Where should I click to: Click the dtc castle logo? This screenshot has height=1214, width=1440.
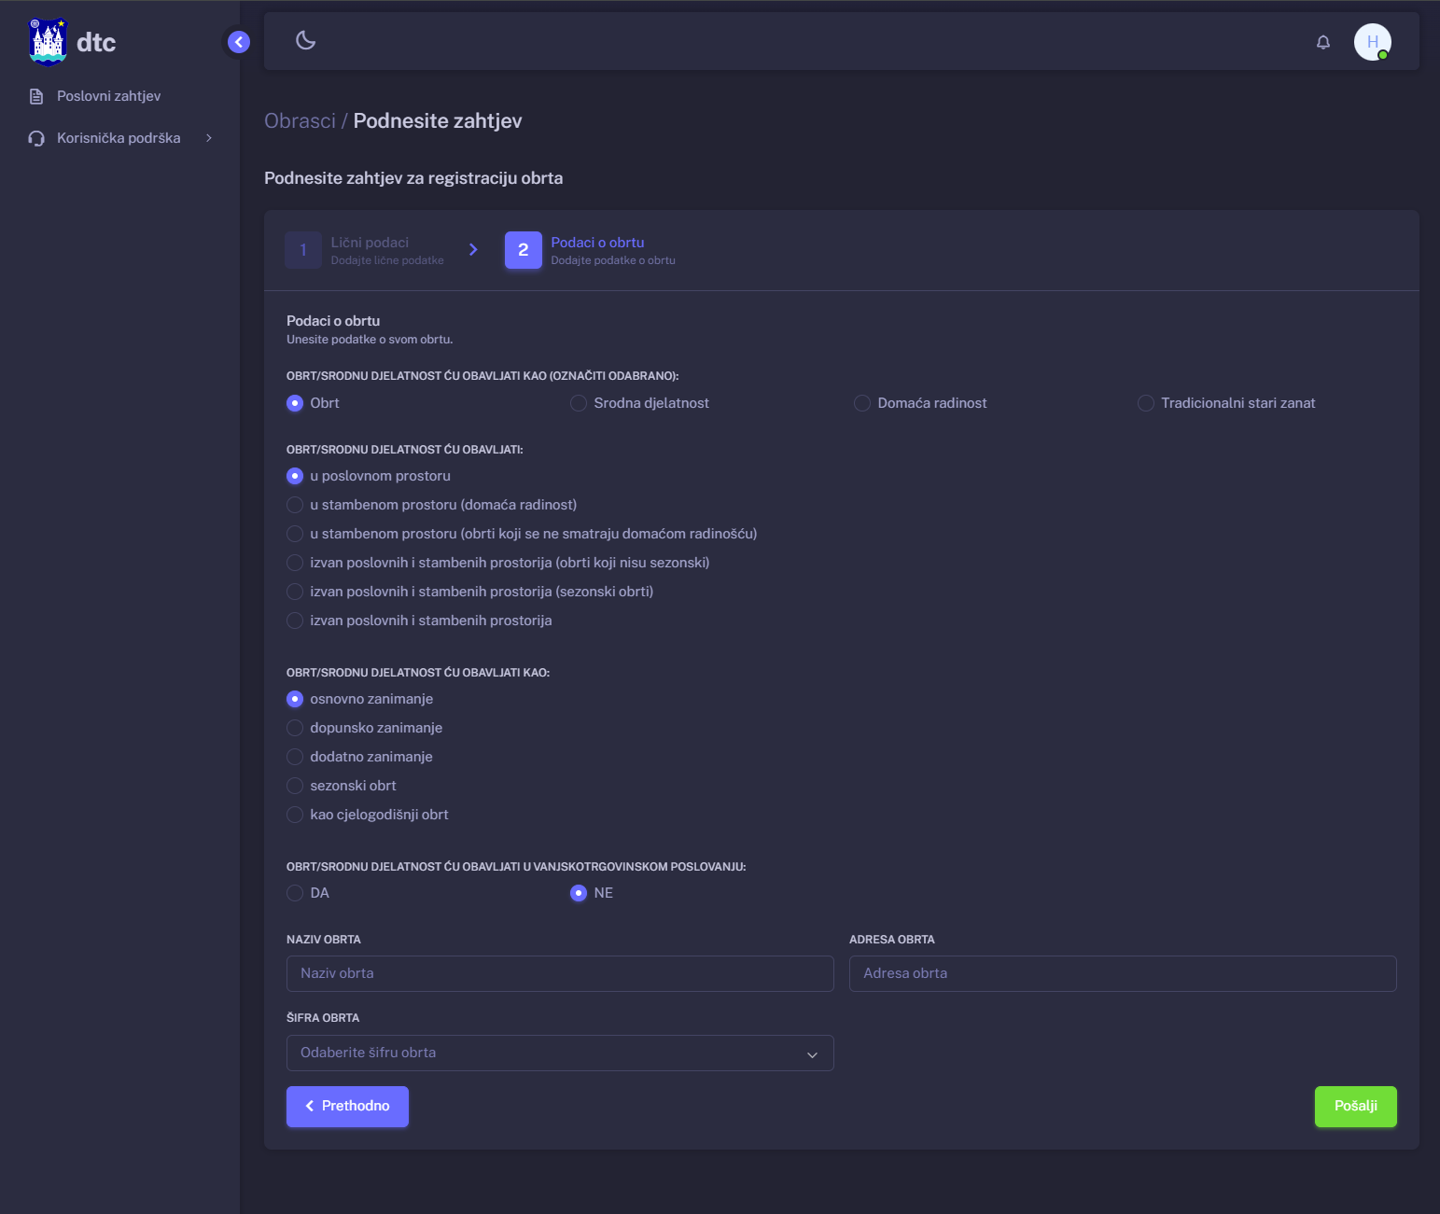click(48, 42)
